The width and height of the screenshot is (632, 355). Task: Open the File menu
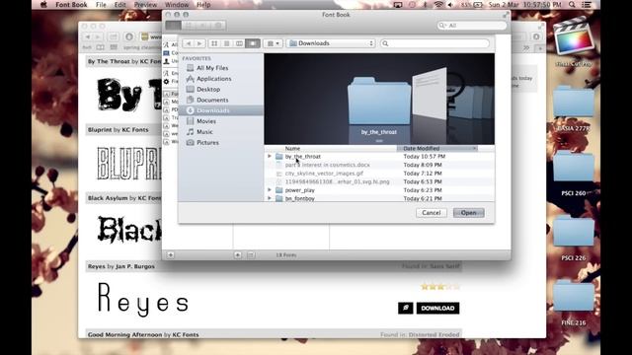tap(101, 5)
